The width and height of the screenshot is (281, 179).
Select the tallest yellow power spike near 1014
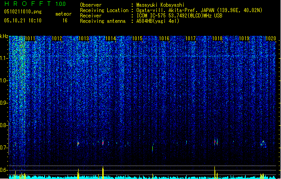pyautogui.click(x=103, y=173)
